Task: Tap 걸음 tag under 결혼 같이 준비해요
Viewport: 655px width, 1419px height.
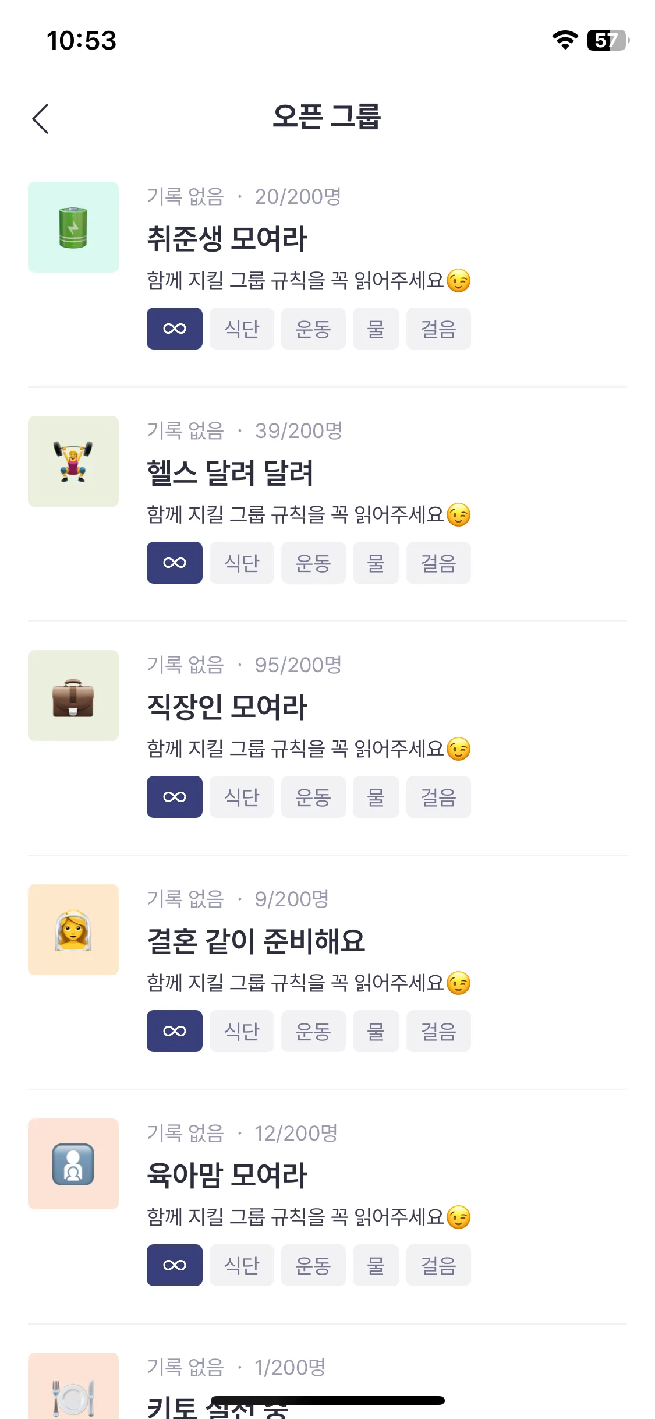Action: point(438,1031)
